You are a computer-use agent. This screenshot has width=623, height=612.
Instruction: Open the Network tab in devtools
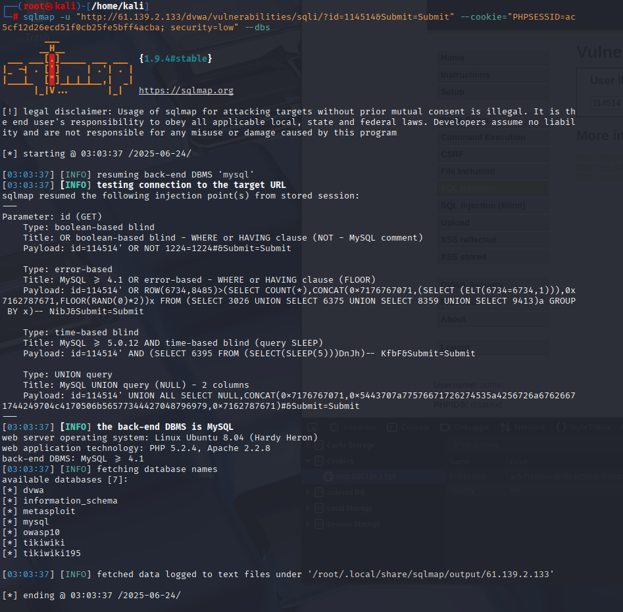click(522, 427)
